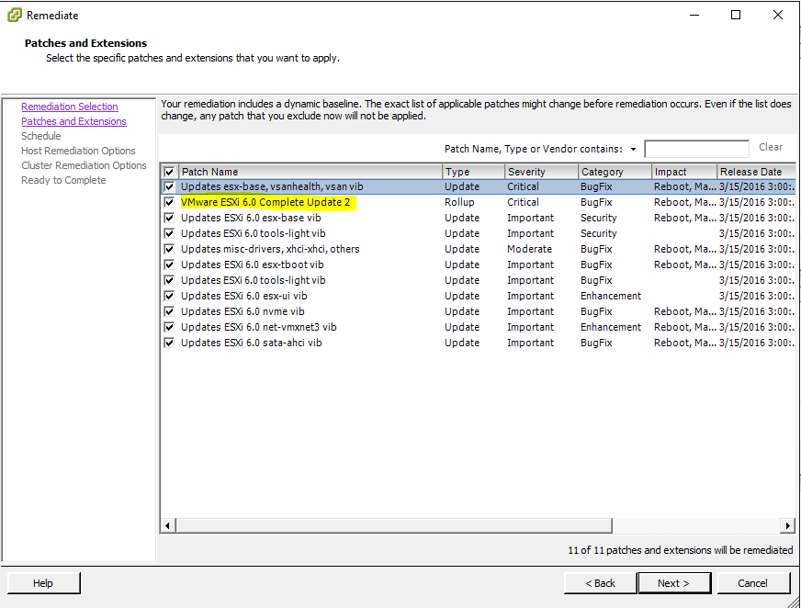801x608 pixels.
Task: Click the patch filter text field
Action: point(696,149)
